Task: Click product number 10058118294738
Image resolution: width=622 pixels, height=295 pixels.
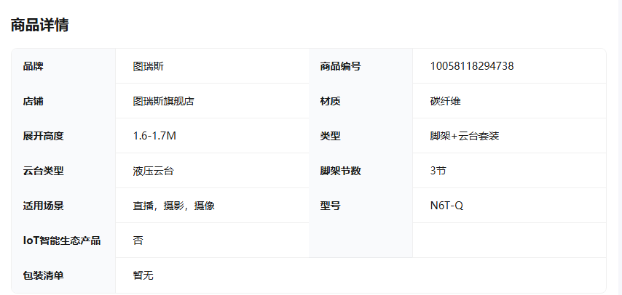Action: [472, 66]
